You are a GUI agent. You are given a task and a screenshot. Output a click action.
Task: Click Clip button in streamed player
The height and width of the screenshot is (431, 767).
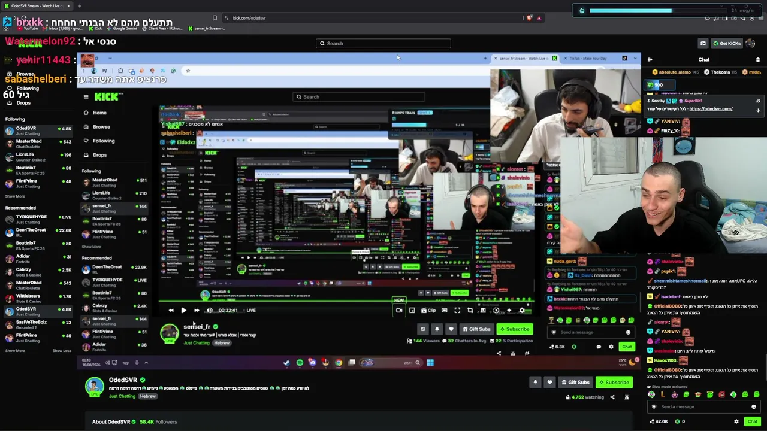pyautogui.click(x=428, y=311)
